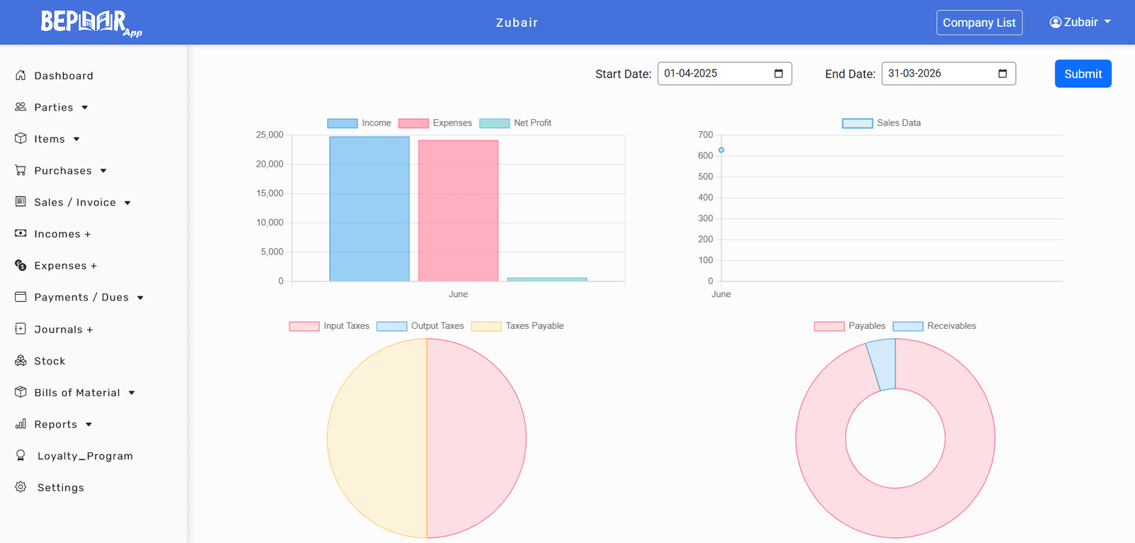Open the Bills of Material menu
Screen dimensions: 1135x543
coord(76,393)
